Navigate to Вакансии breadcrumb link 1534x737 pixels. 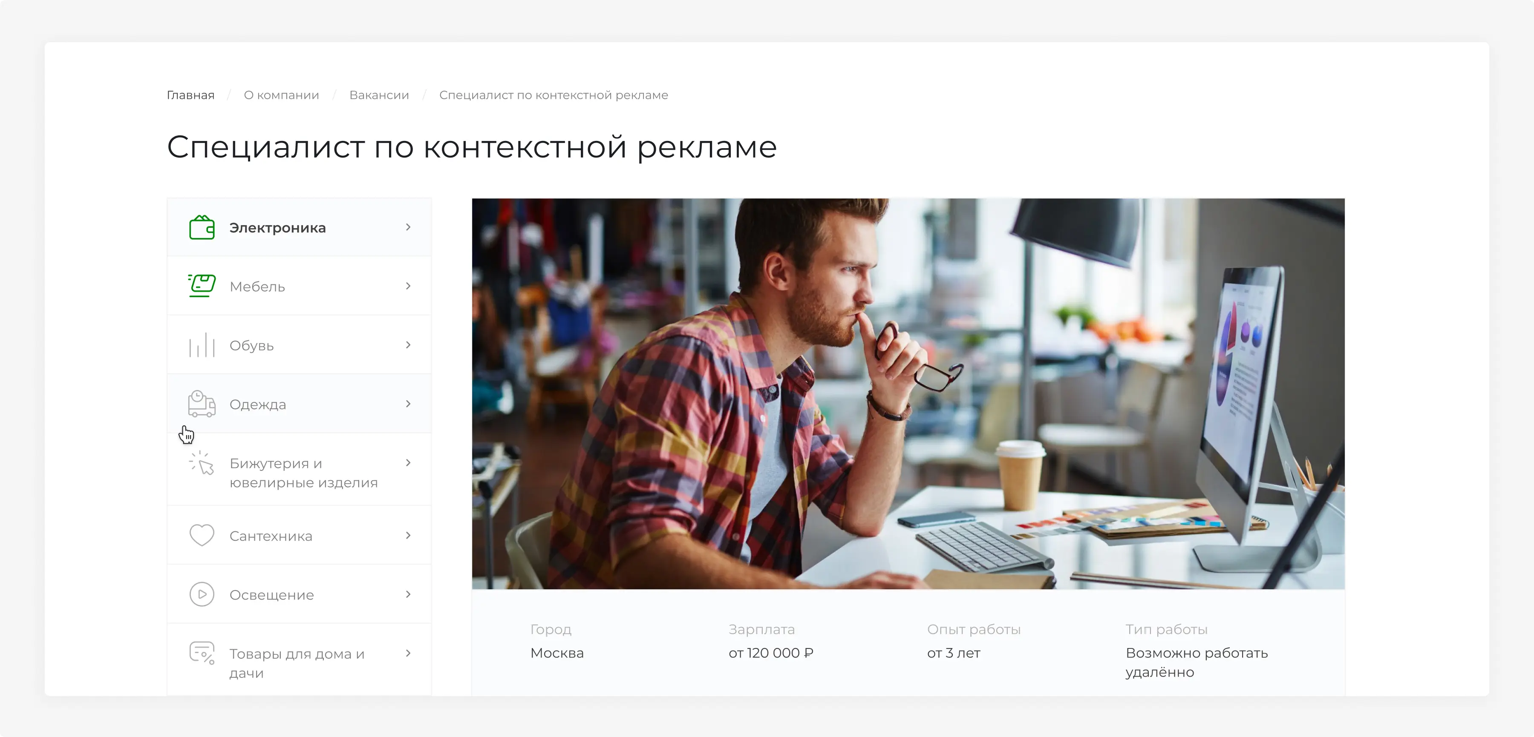[x=379, y=95]
